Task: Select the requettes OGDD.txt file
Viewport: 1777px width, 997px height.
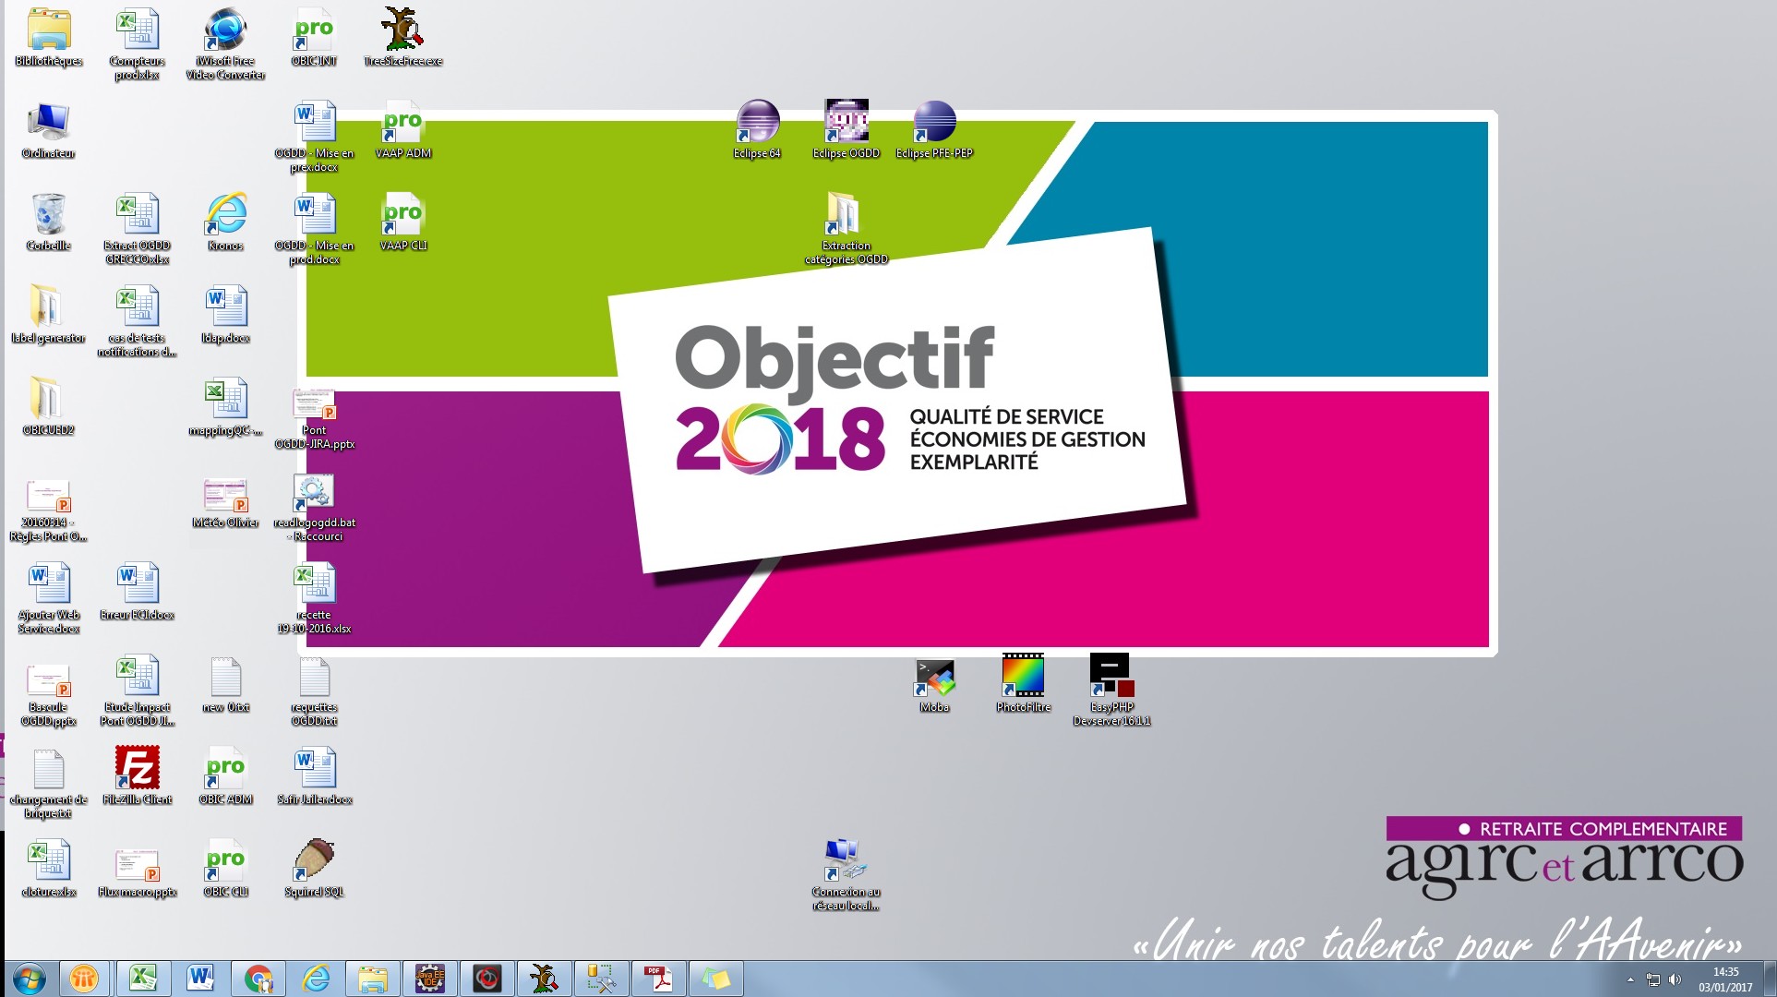Action: click(314, 691)
